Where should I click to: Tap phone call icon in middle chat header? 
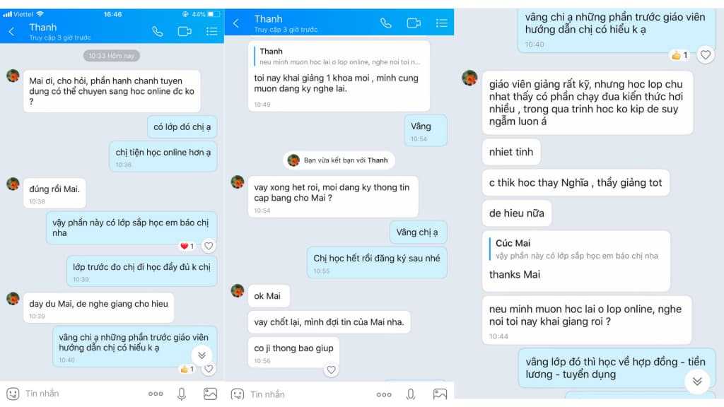tap(386, 23)
